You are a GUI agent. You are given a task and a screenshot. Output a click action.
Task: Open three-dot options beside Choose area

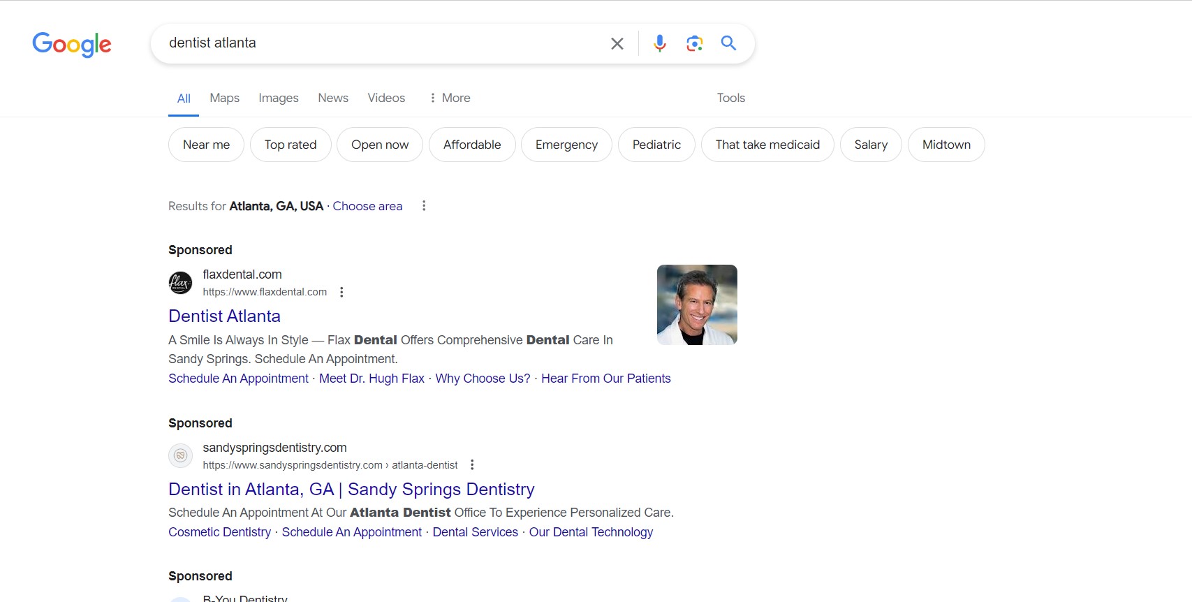[424, 206]
